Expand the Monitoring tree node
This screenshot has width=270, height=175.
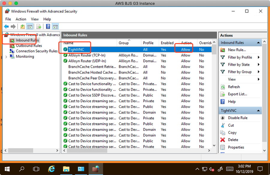[x=6, y=56]
